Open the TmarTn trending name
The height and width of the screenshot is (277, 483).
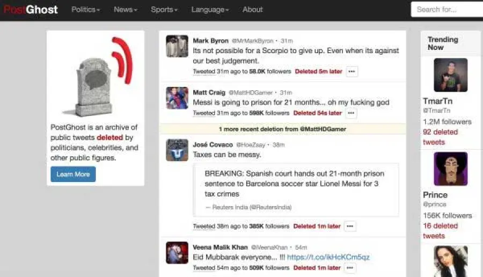[438, 101]
